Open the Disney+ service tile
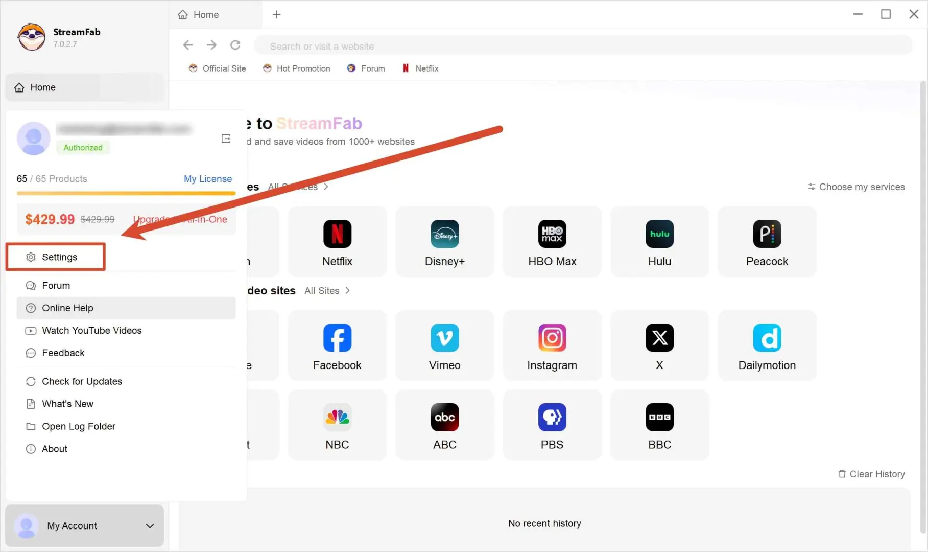The width and height of the screenshot is (928, 552). pyautogui.click(x=444, y=242)
